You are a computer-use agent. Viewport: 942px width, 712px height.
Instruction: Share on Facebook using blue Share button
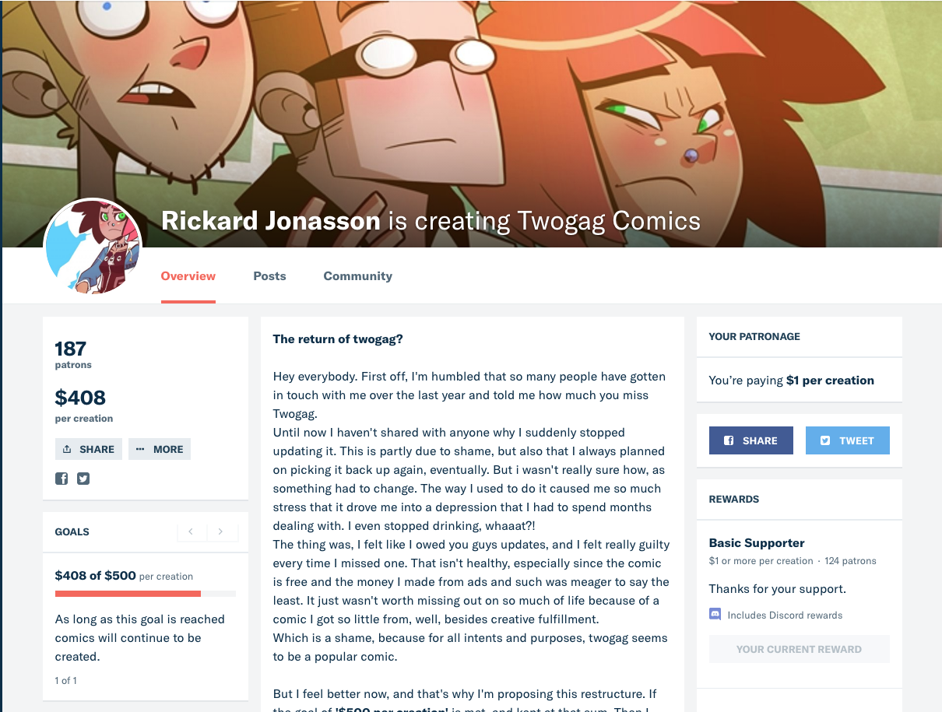[x=750, y=440]
